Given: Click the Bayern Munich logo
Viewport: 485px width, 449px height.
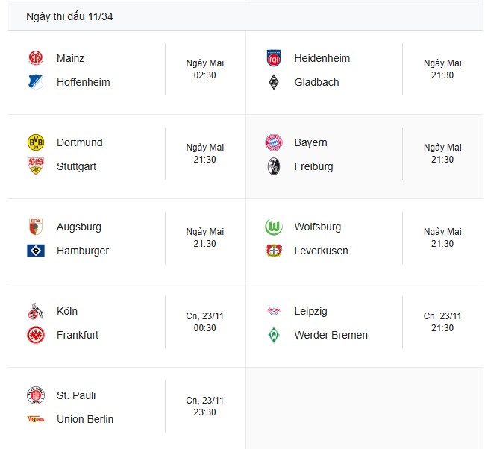Looking at the screenshot, I should coord(273,142).
